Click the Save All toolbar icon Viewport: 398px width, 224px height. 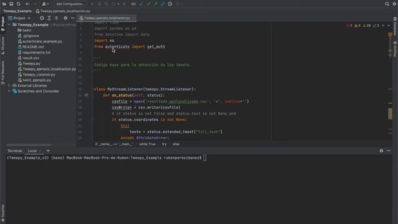(11, 4)
